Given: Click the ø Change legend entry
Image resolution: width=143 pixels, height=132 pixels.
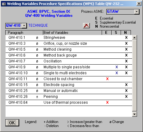Looking at the screenshot, I should pos(117,122).
